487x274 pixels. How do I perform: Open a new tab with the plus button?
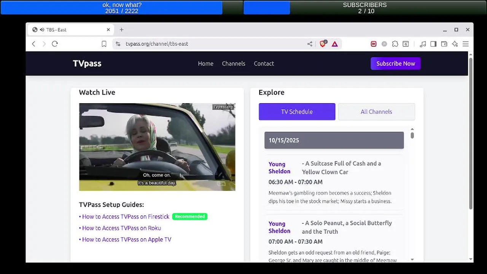pyautogui.click(x=121, y=30)
